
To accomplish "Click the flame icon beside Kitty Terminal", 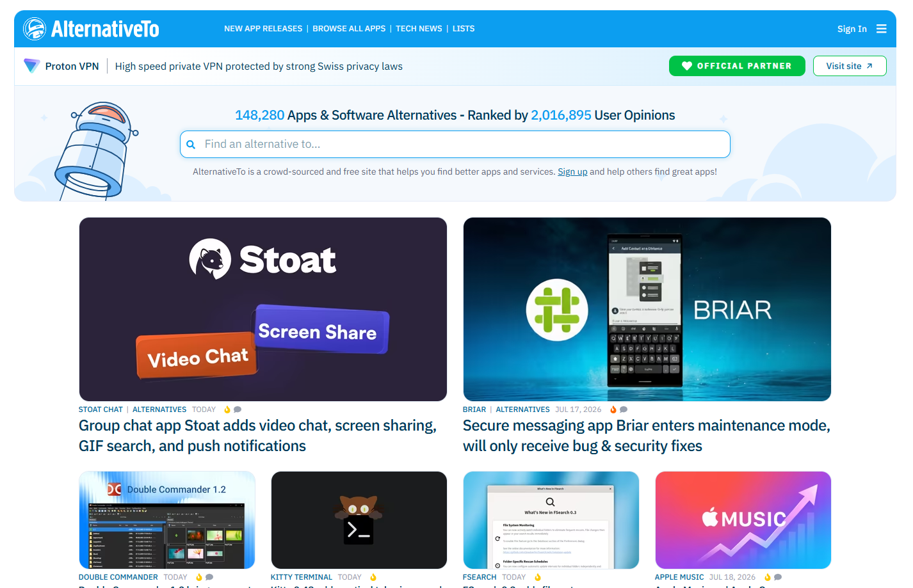I will [x=373, y=577].
